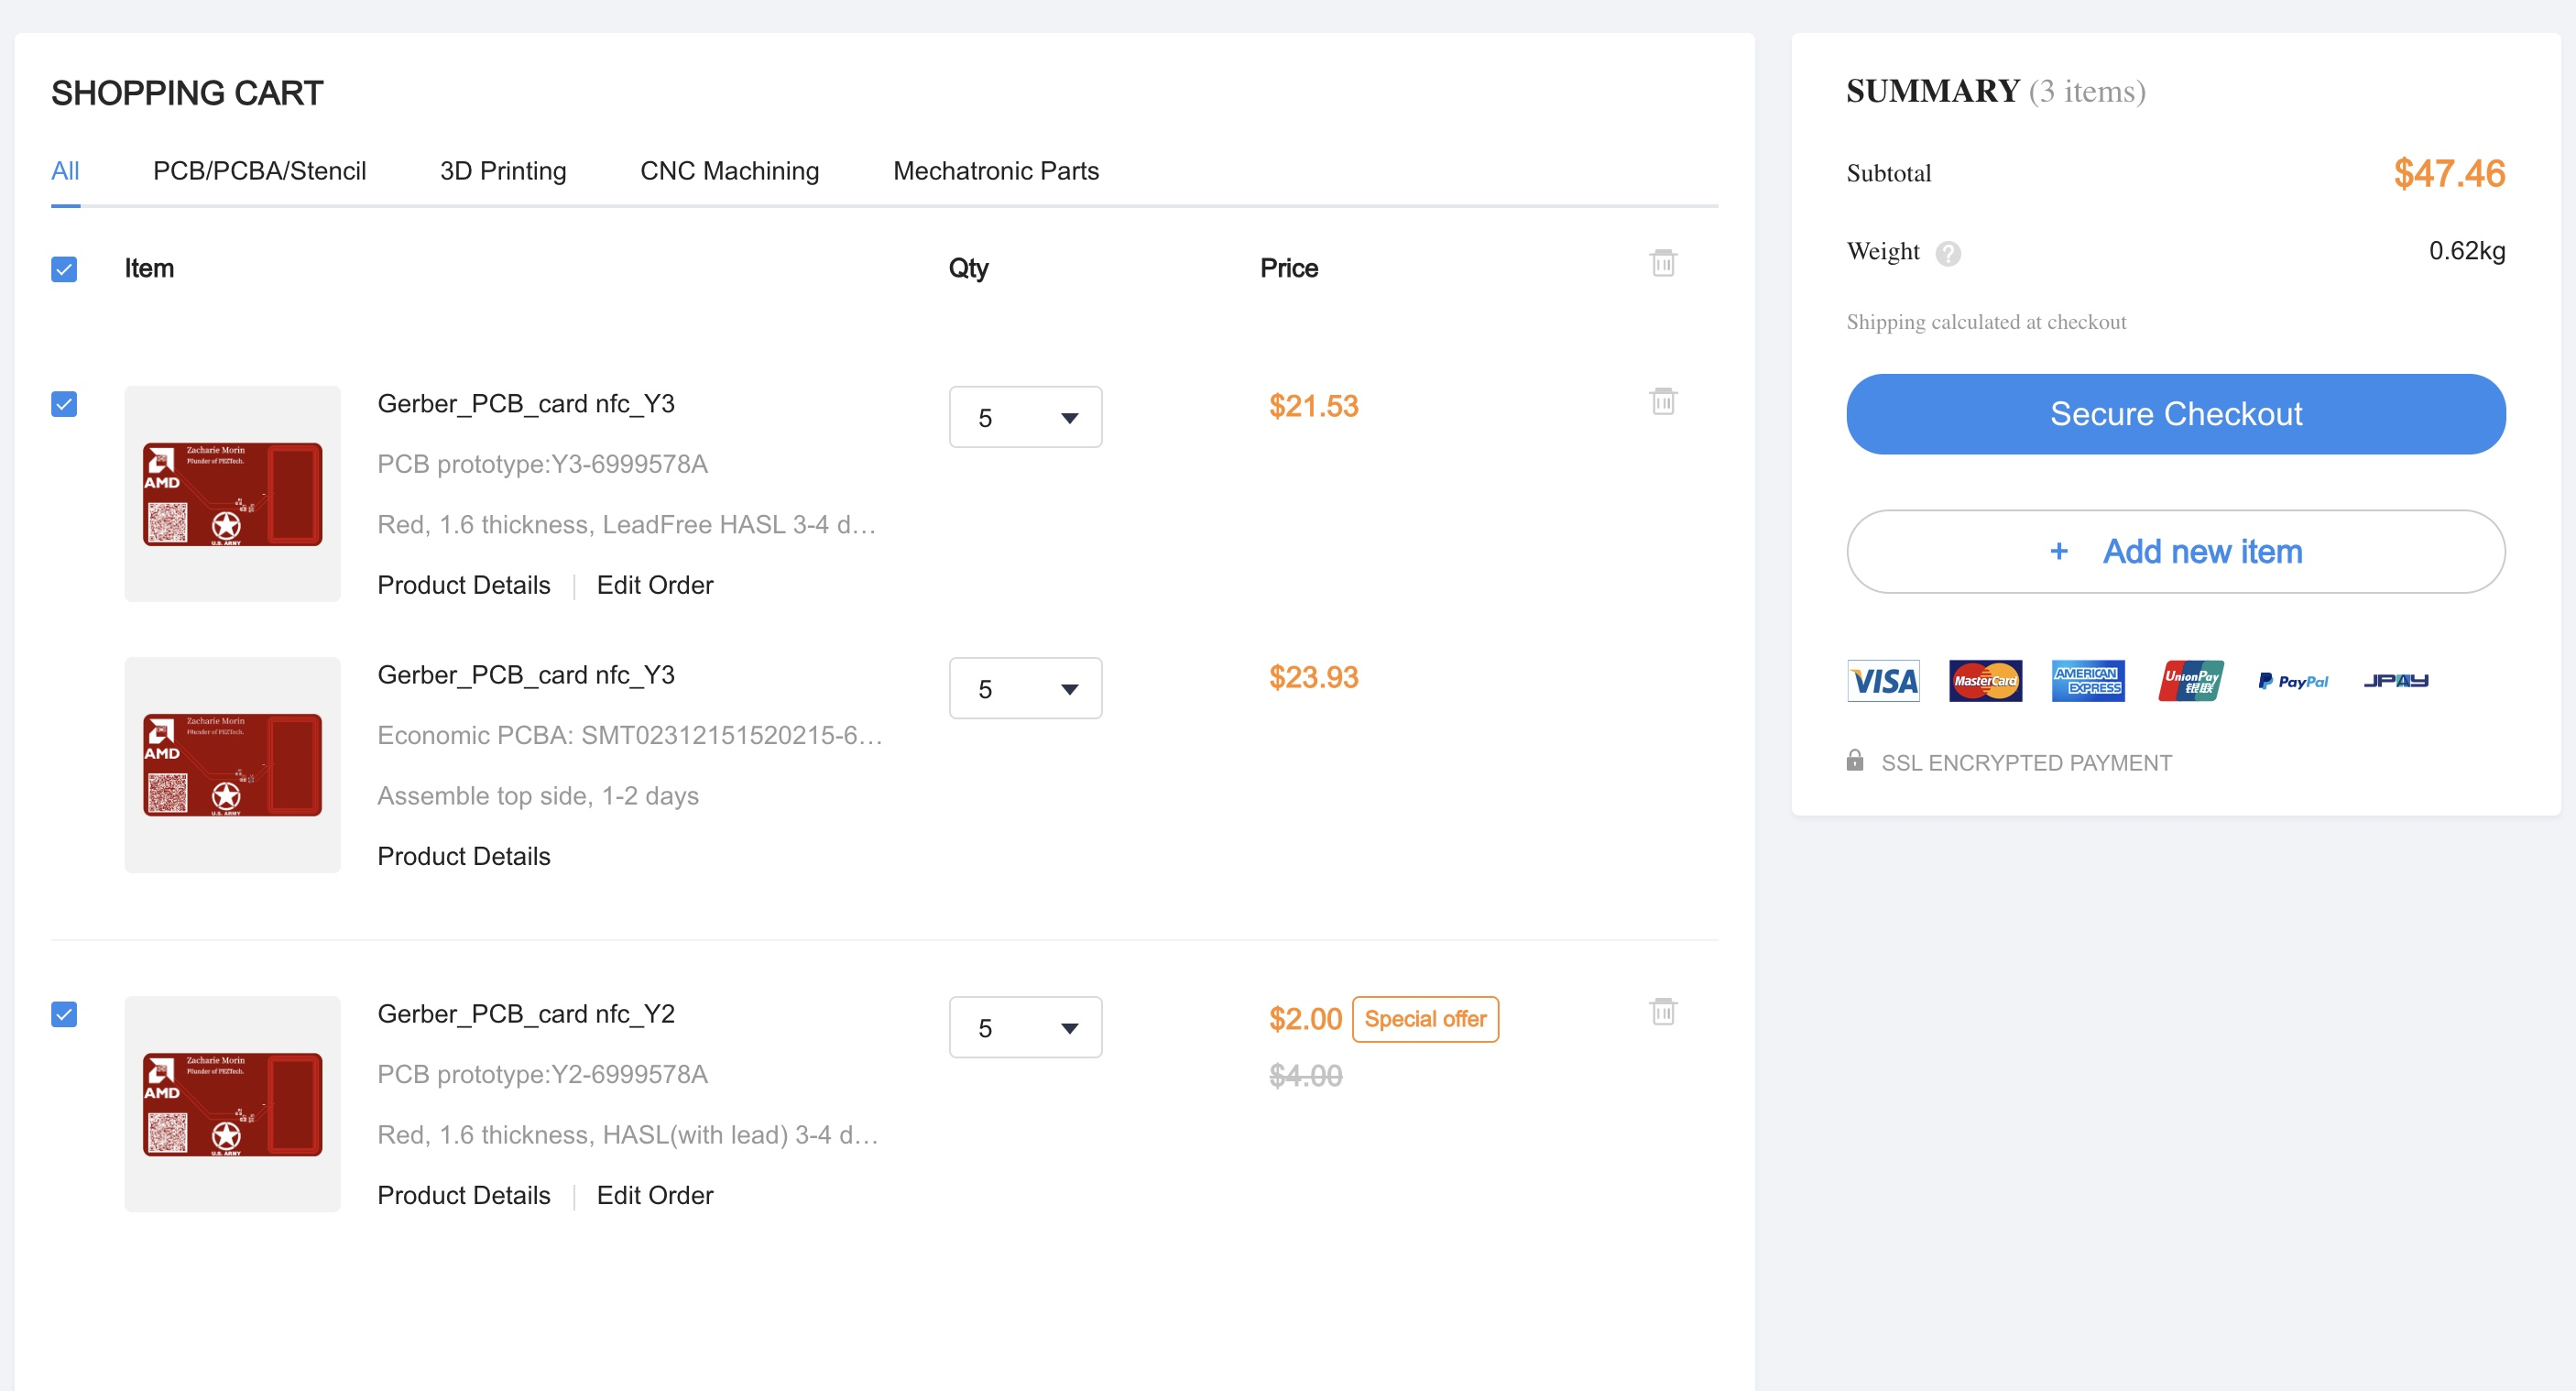
Task: Click trash icon for Gerber_PCB_card nfc_Y2
Action: (x=1662, y=1011)
